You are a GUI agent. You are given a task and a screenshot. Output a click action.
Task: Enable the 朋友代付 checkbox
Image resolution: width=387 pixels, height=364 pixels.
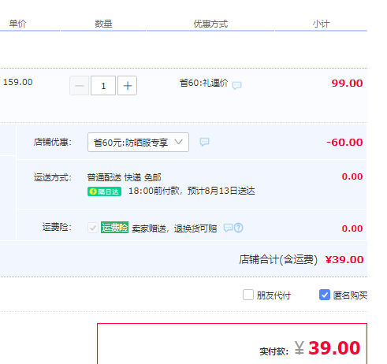tap(248, 295)
